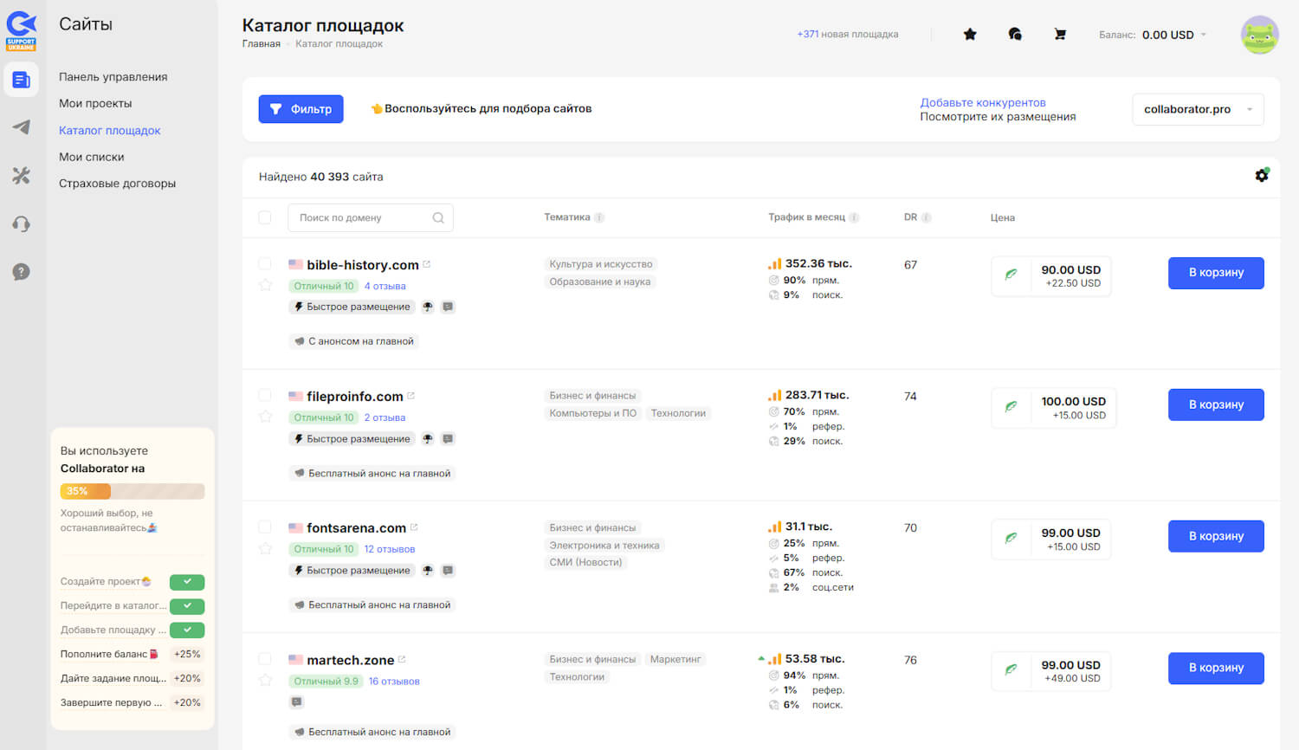Expand the balance dropdown arrow

coord(1204,35)
